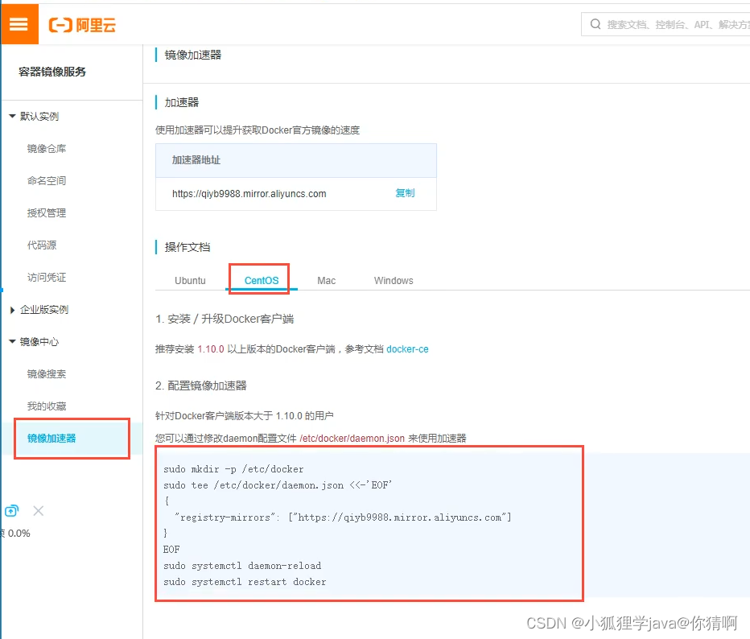Image resolution: width=750 pixels, height=639 pixels.
Task: Open 访问凭证 in sidebar
Action: click(x=47, y=278)
